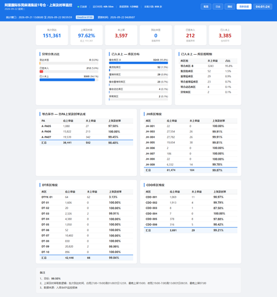Screen dimensions: 277x297
Task: Click the 42,446 total in the DT table
Action: point(70,258)
